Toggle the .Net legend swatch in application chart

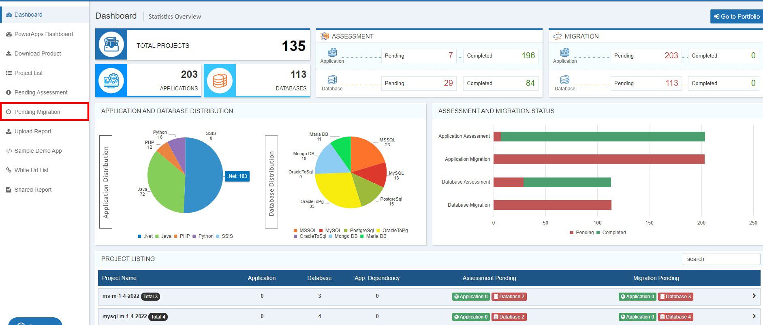(x=140, y=236)
